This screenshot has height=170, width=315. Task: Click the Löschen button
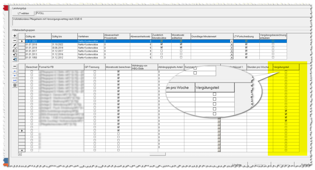click(237, 164)
